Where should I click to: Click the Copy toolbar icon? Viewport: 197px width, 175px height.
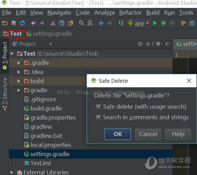click(x=62, y=23)
